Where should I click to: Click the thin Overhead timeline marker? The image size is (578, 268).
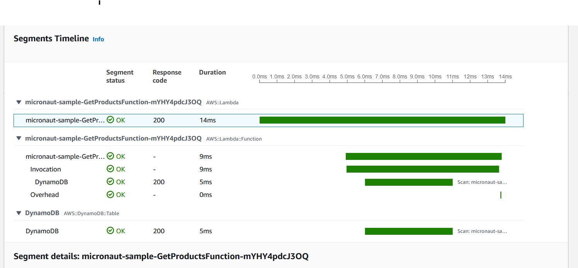[501, 195]
